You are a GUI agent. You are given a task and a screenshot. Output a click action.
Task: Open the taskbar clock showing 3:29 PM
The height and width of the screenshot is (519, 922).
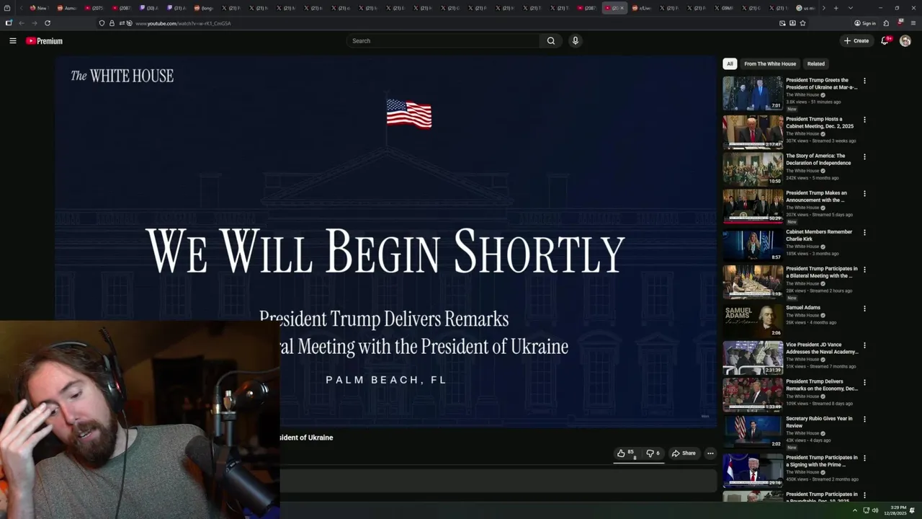[897, 510]
